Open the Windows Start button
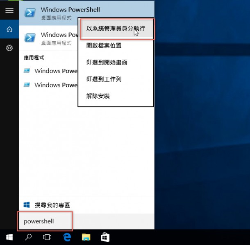 (x=9, y=237)
